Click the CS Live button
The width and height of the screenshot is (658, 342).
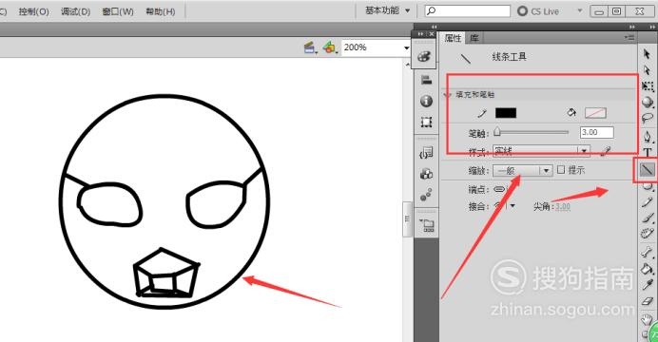[x=538, y=11]
